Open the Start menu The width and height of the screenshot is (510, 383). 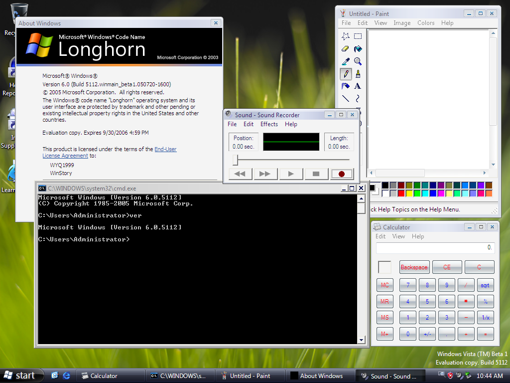[20, 376]
